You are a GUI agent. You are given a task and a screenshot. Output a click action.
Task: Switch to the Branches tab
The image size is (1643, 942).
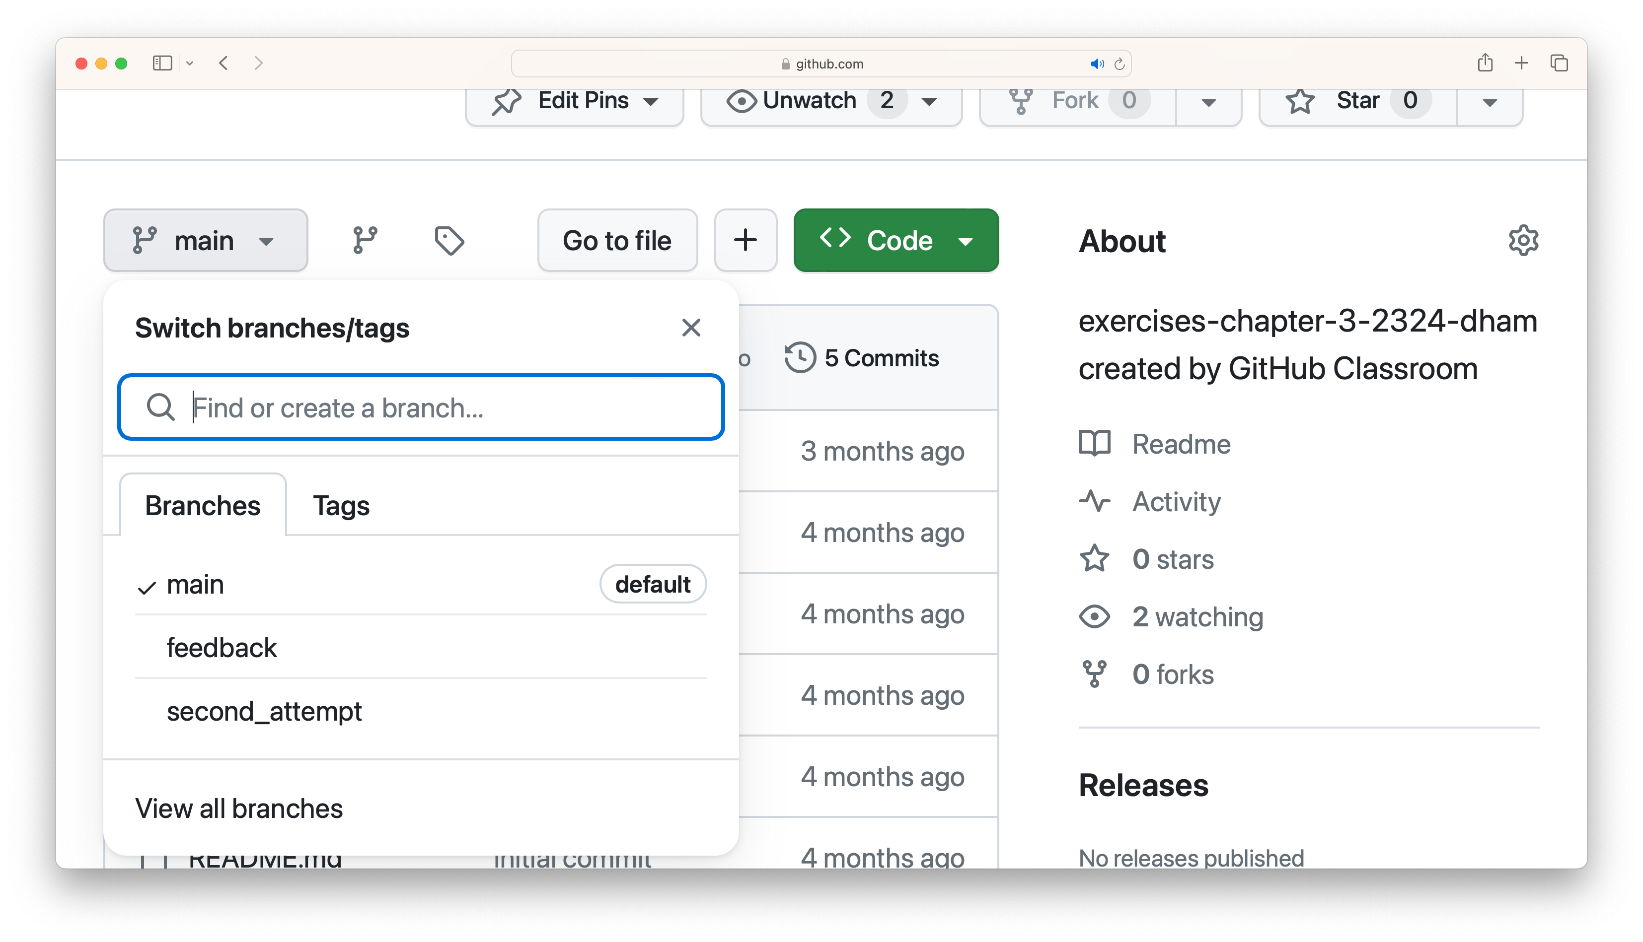203,505
